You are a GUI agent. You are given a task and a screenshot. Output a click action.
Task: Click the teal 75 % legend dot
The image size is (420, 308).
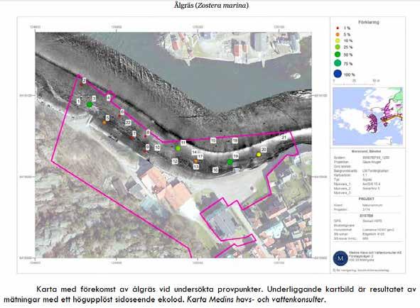point(338,63)
